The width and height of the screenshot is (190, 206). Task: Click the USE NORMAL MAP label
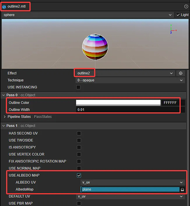click(x=25, y=168)
